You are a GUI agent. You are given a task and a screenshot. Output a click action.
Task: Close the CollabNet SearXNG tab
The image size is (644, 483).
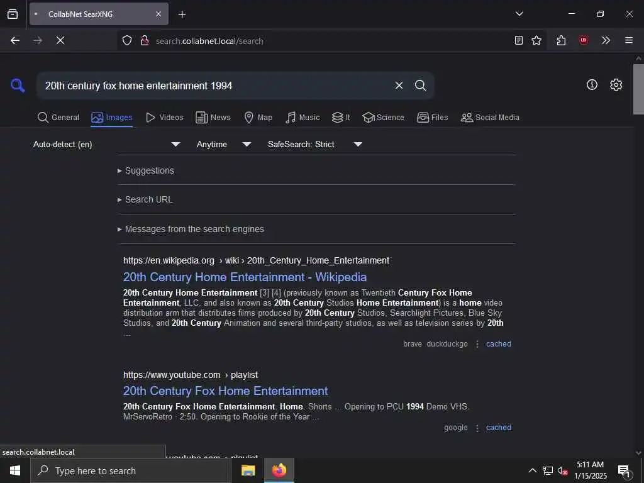pyautogui.click(x=158, y=14)
